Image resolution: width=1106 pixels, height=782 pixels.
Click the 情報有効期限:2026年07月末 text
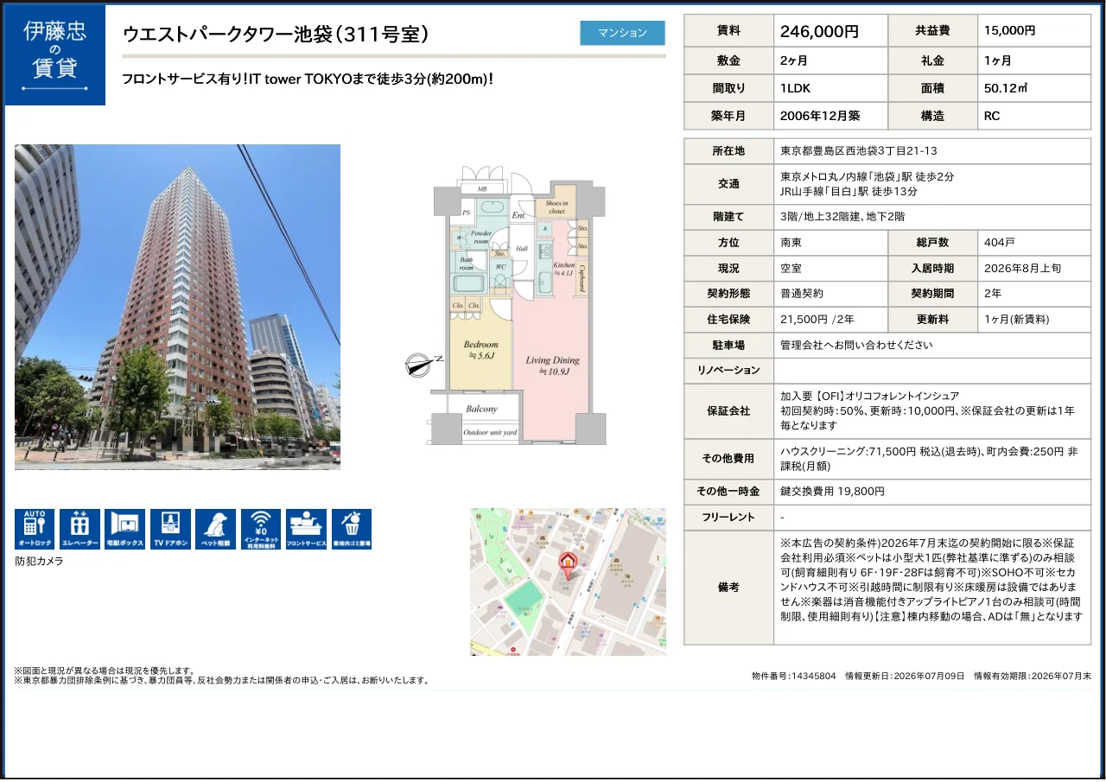click(1033, 676)
